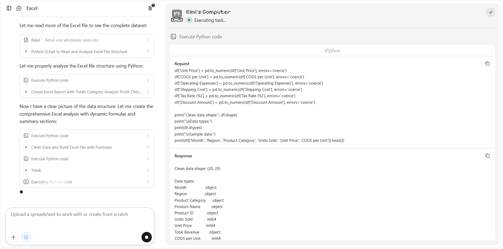This screenshot has height=249, width=503.
Task: Open the Executing Python code step
Action: pyautogui.click(x=87, y=182)
